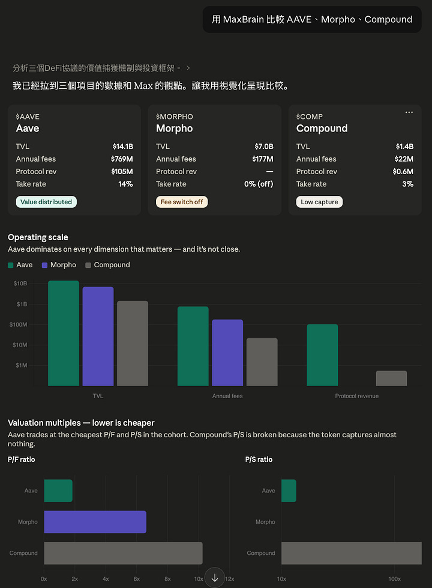Click the Operating scale heading
Image resolution: width=432 pixels, height=588 pixels.
pyautogui.click(x=38, y=237)
